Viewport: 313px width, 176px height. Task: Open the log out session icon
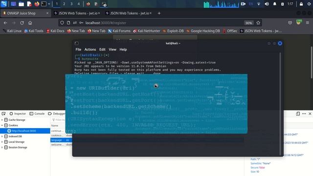pos(309,4)
